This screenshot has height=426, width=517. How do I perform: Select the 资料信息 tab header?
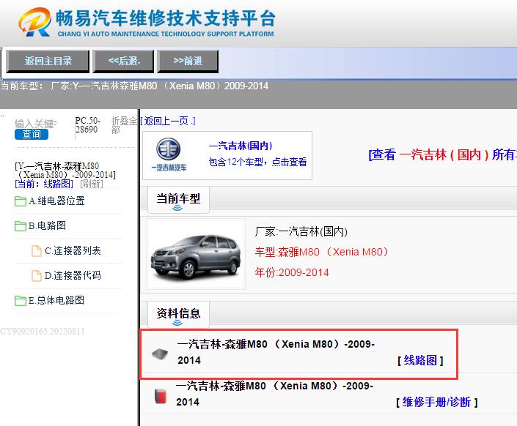pyautogui.click(x=178, y=314)
